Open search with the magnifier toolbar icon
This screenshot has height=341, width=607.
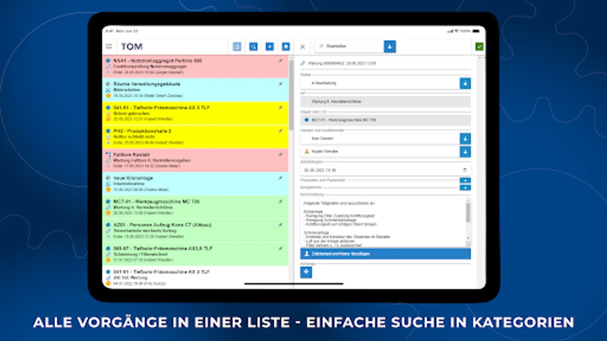click(x=253, y=47)
